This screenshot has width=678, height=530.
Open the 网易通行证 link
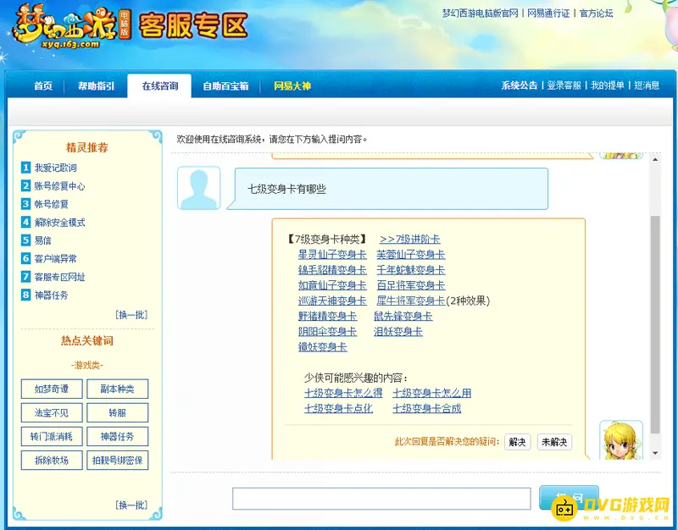coord(548,14)
